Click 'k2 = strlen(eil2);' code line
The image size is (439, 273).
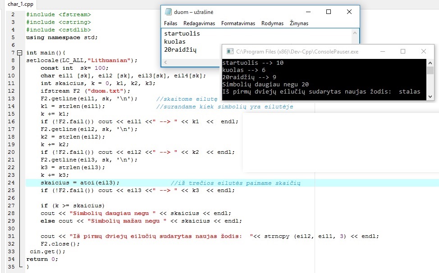73,137
